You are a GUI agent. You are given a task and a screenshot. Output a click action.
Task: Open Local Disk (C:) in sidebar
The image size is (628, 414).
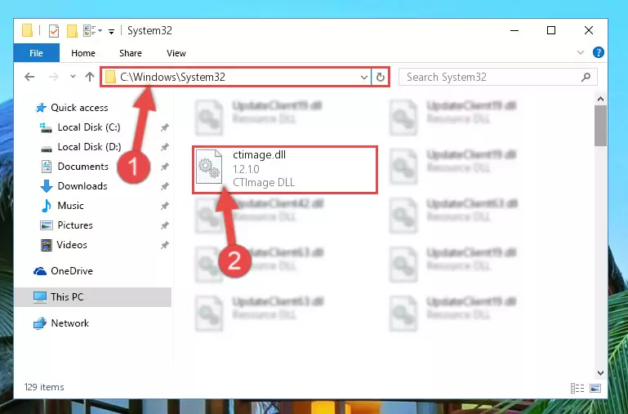[80, 127]
